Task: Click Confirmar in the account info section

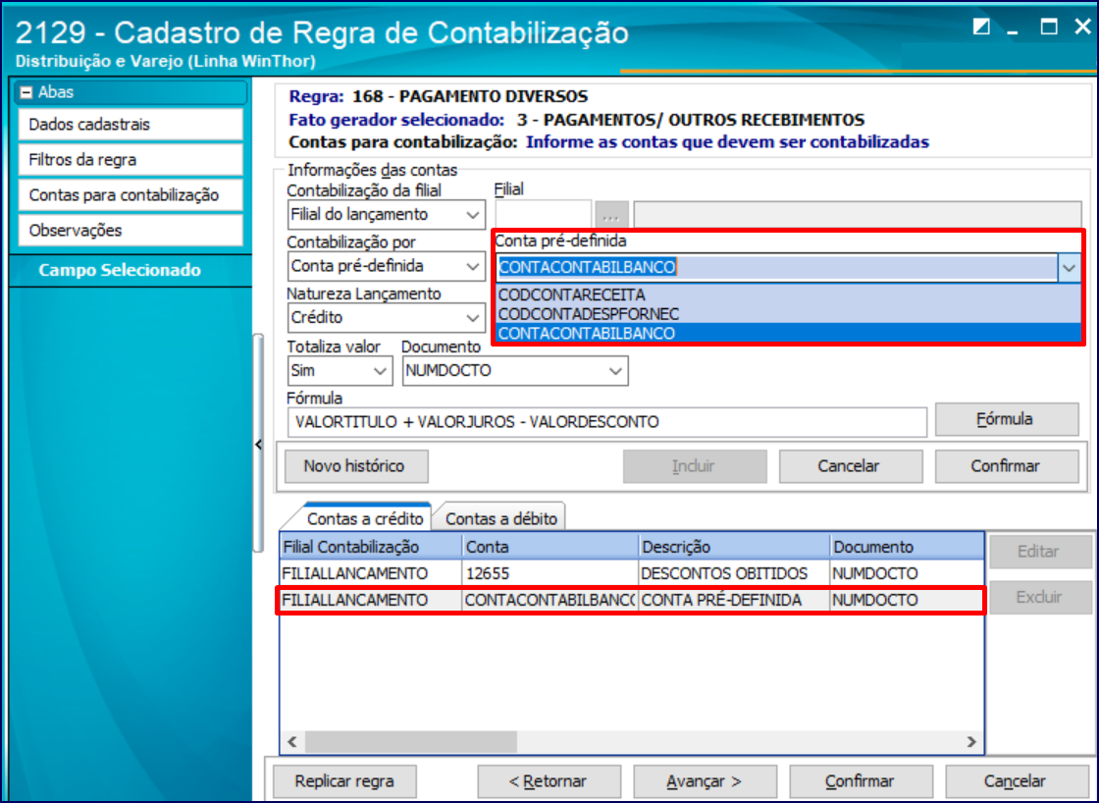Action: pyautogui.click(x=1007, y=466)
